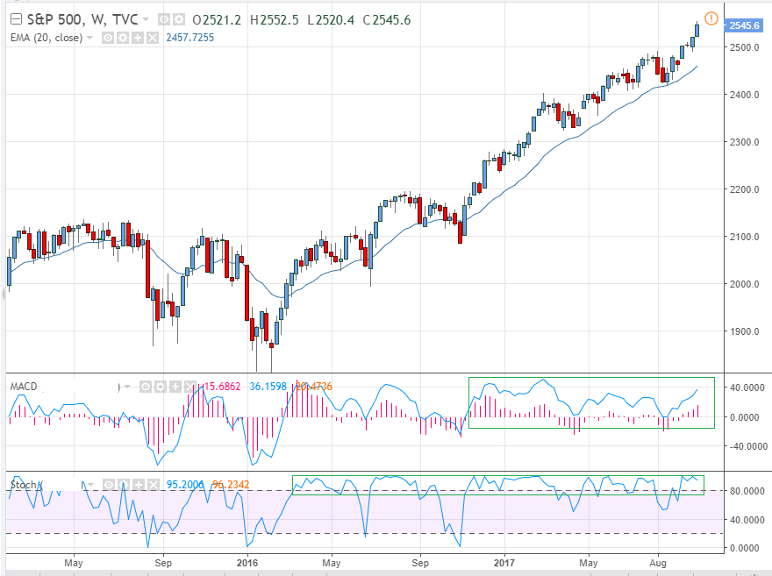Image resolution: width=772 pixels, height=576 pixels.
Task: Open settings gear for the S&P 500 series
Action: coord(178,19)
